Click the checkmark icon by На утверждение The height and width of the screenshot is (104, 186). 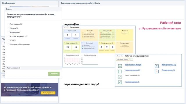click(120, 82)
